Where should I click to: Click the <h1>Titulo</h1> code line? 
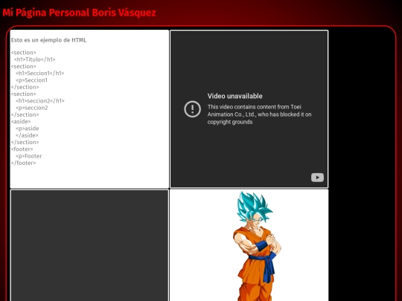pos(35,59)
